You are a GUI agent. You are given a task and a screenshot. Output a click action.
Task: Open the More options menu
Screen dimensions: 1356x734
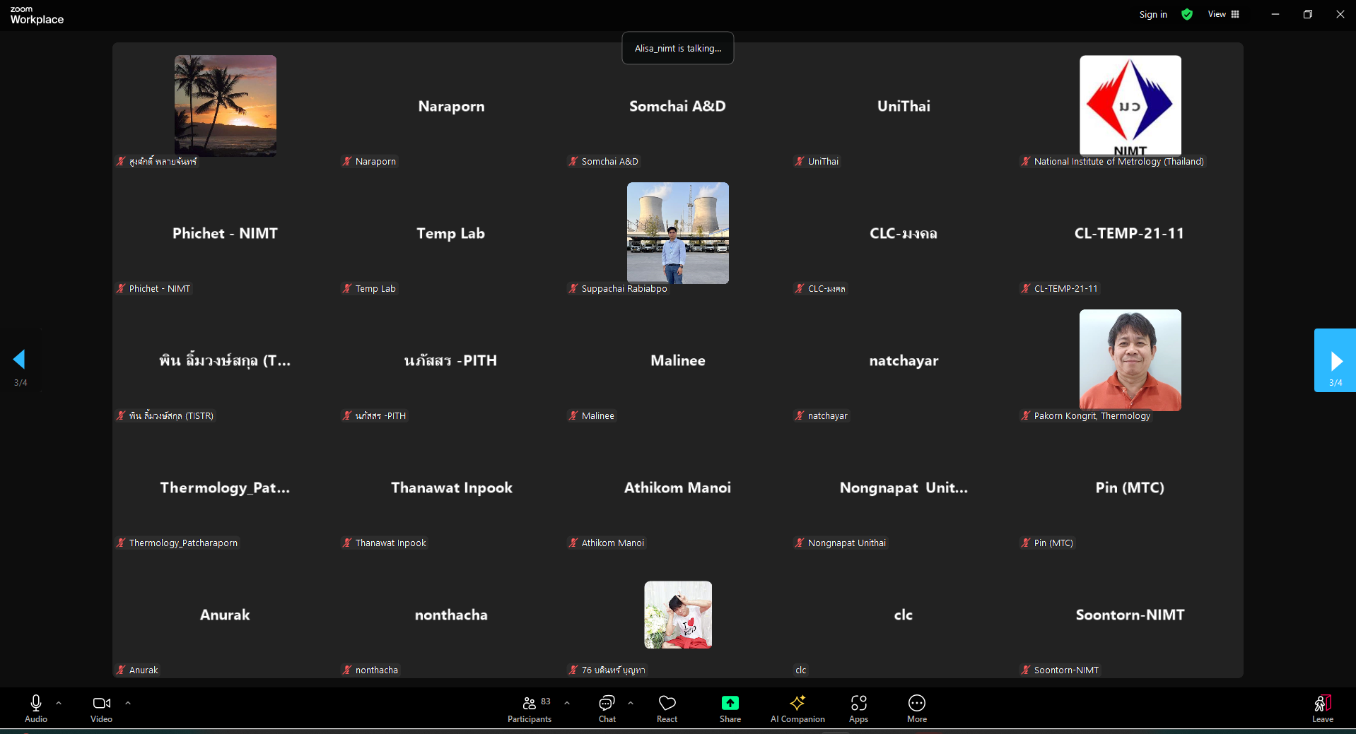916,709
